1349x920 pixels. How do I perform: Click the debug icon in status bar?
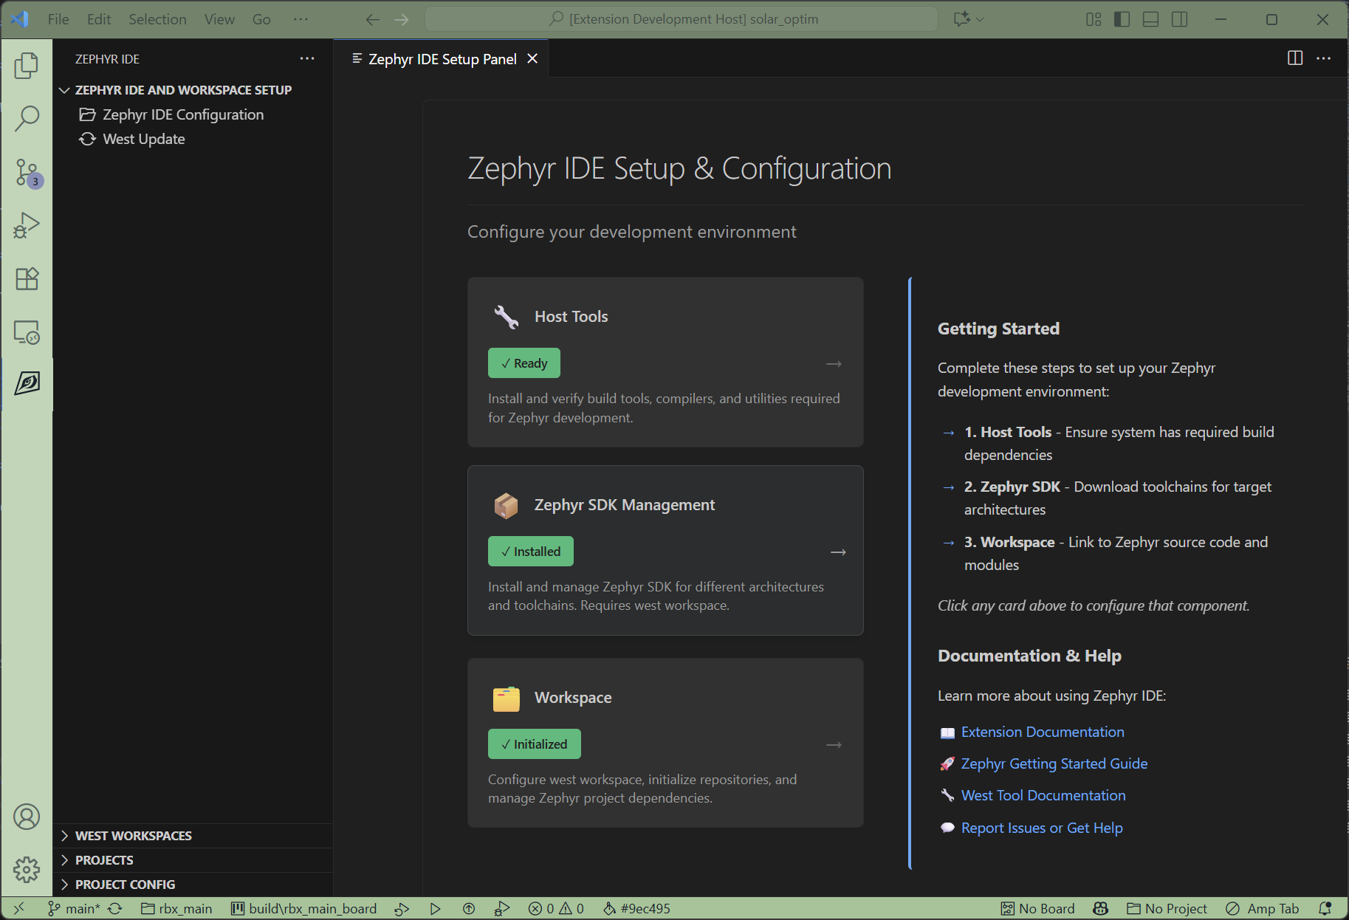(x=502, y=908)
